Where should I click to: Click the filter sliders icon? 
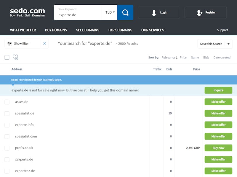pos(9,43)
